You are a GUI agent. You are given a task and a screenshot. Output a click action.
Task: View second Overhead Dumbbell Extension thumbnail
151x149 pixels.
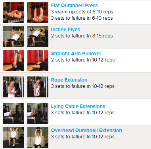(38, 137)
